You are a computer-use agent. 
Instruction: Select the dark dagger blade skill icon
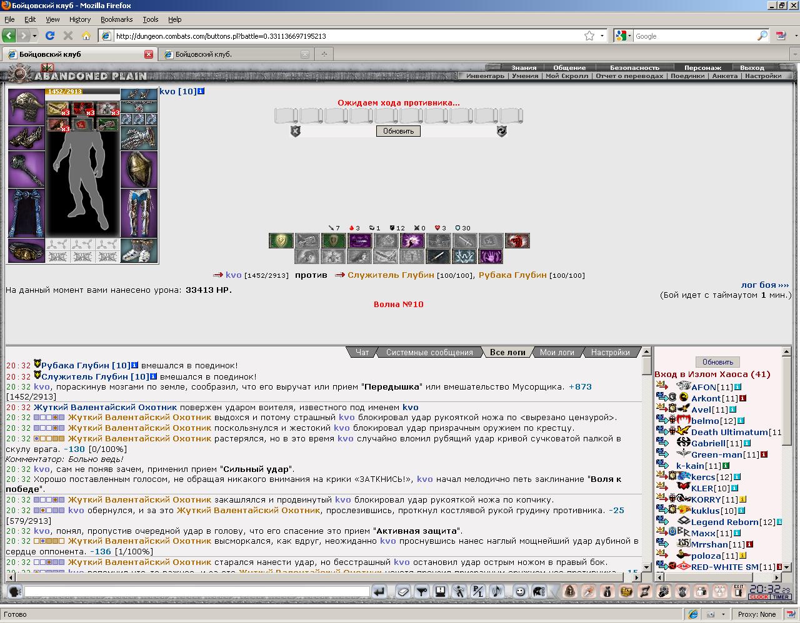(x=439, y=256)
